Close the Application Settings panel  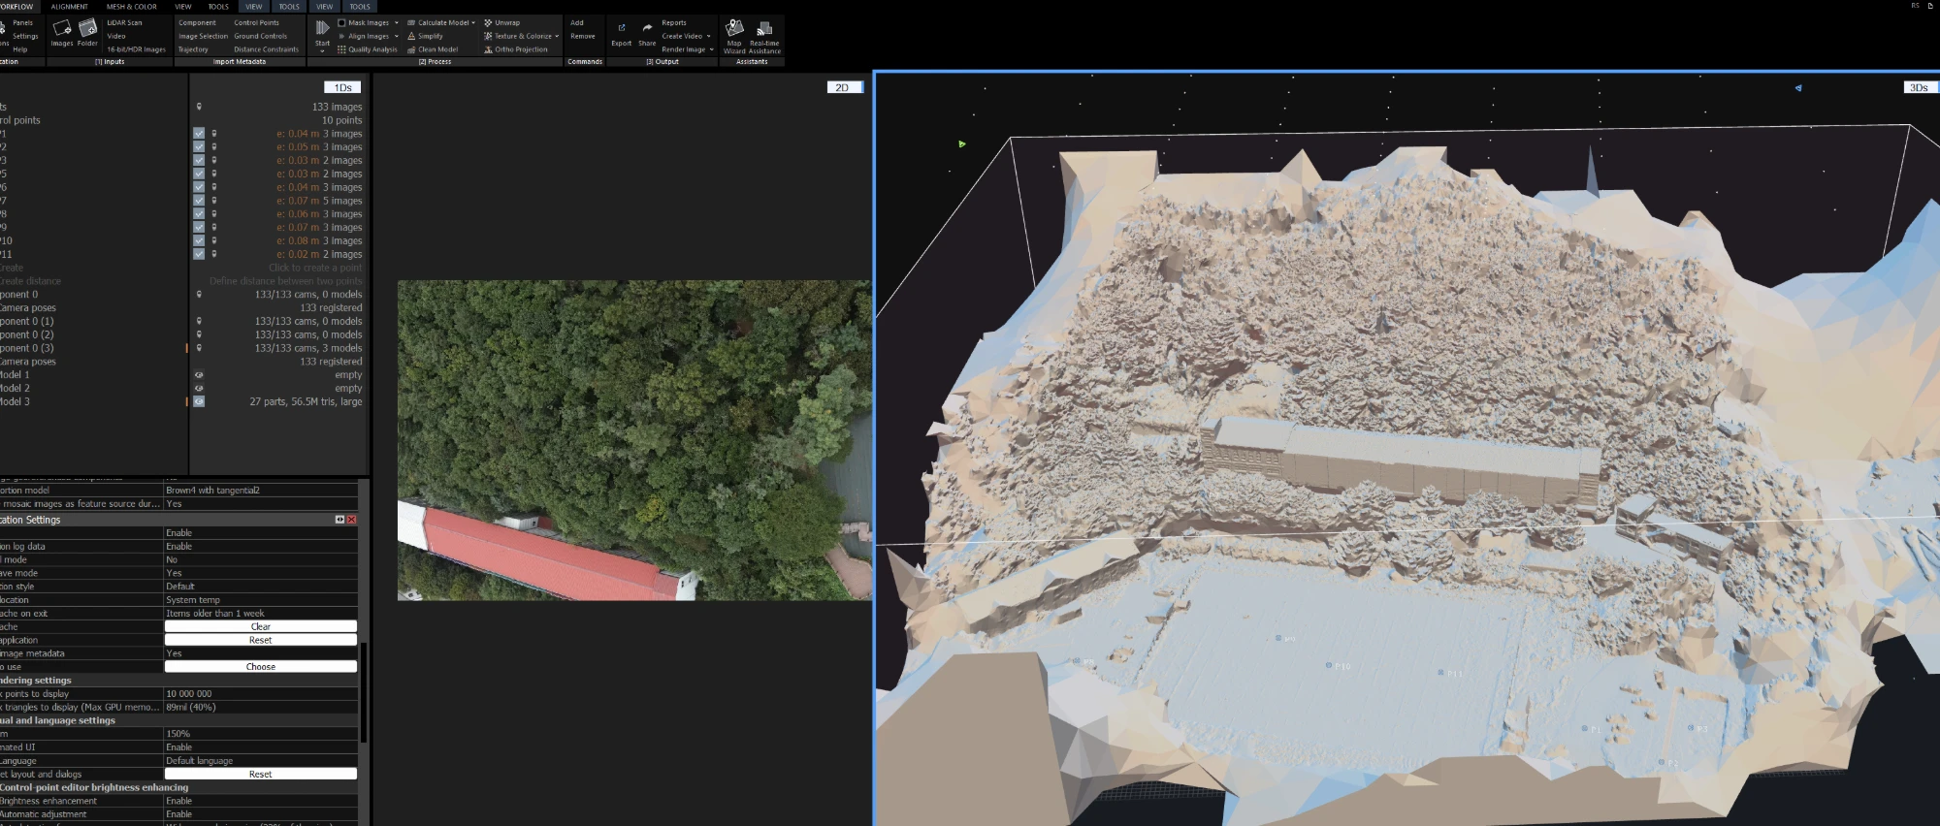pos(352,520)
